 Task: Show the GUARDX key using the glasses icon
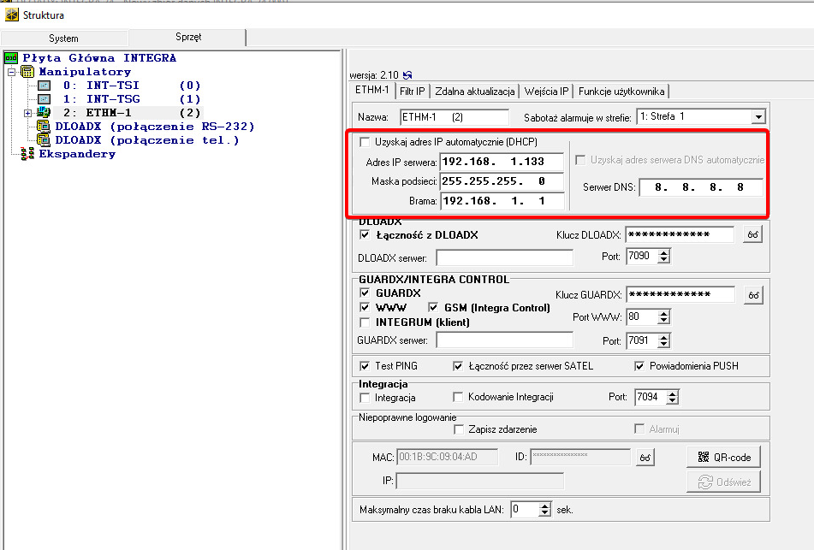(x=752, y=294)
